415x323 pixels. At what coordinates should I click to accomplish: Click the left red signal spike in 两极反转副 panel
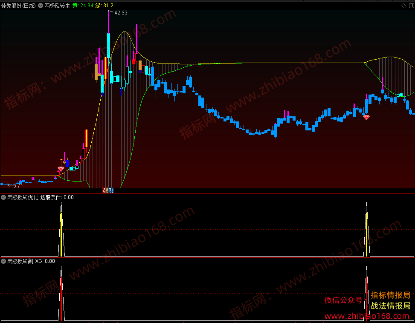pos(61,299)
